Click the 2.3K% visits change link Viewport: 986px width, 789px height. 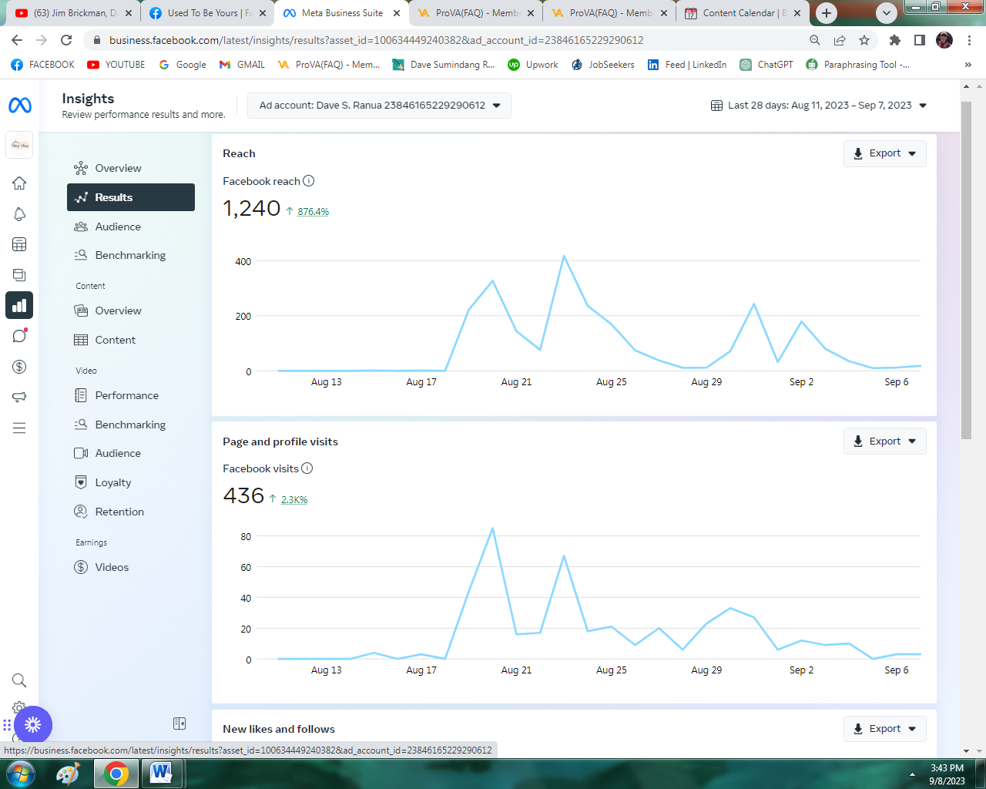pyautogui.click(x=294, y=500)
